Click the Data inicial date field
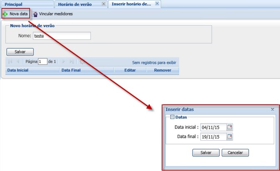The height and width of the screenshot is (171, 280). tap(213, 127)
